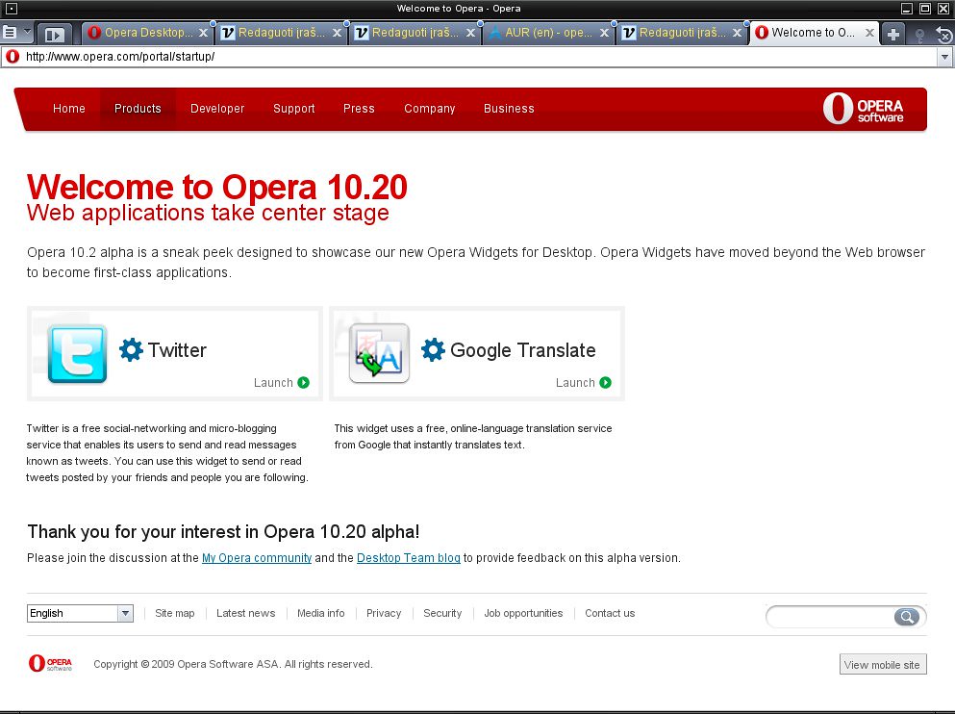The width and height of the screenshot is (955, 714).
Task: Open the window menu icon in title bar
Action: [11, 9]
